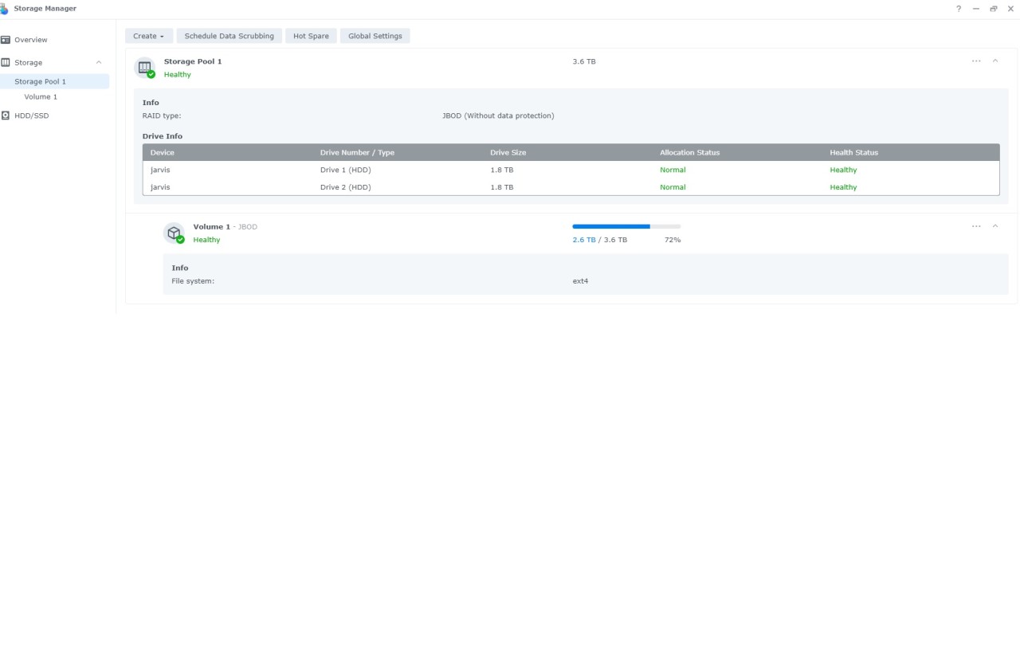Screen dimensions: 1020x666
Task: Click the HDD/SSD sidebar icon
Action: (6, 116)
